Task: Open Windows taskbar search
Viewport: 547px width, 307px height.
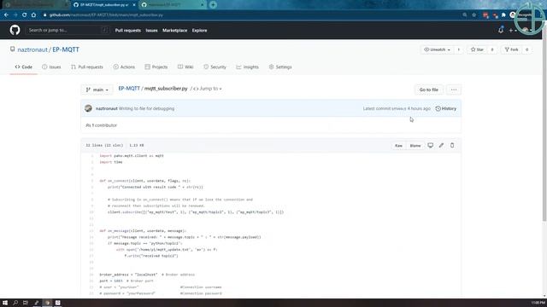Action: click(x=15, y=303)
